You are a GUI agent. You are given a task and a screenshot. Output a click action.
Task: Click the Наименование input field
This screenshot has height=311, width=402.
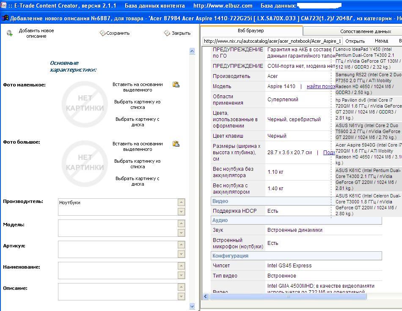(x=118, y=270)
